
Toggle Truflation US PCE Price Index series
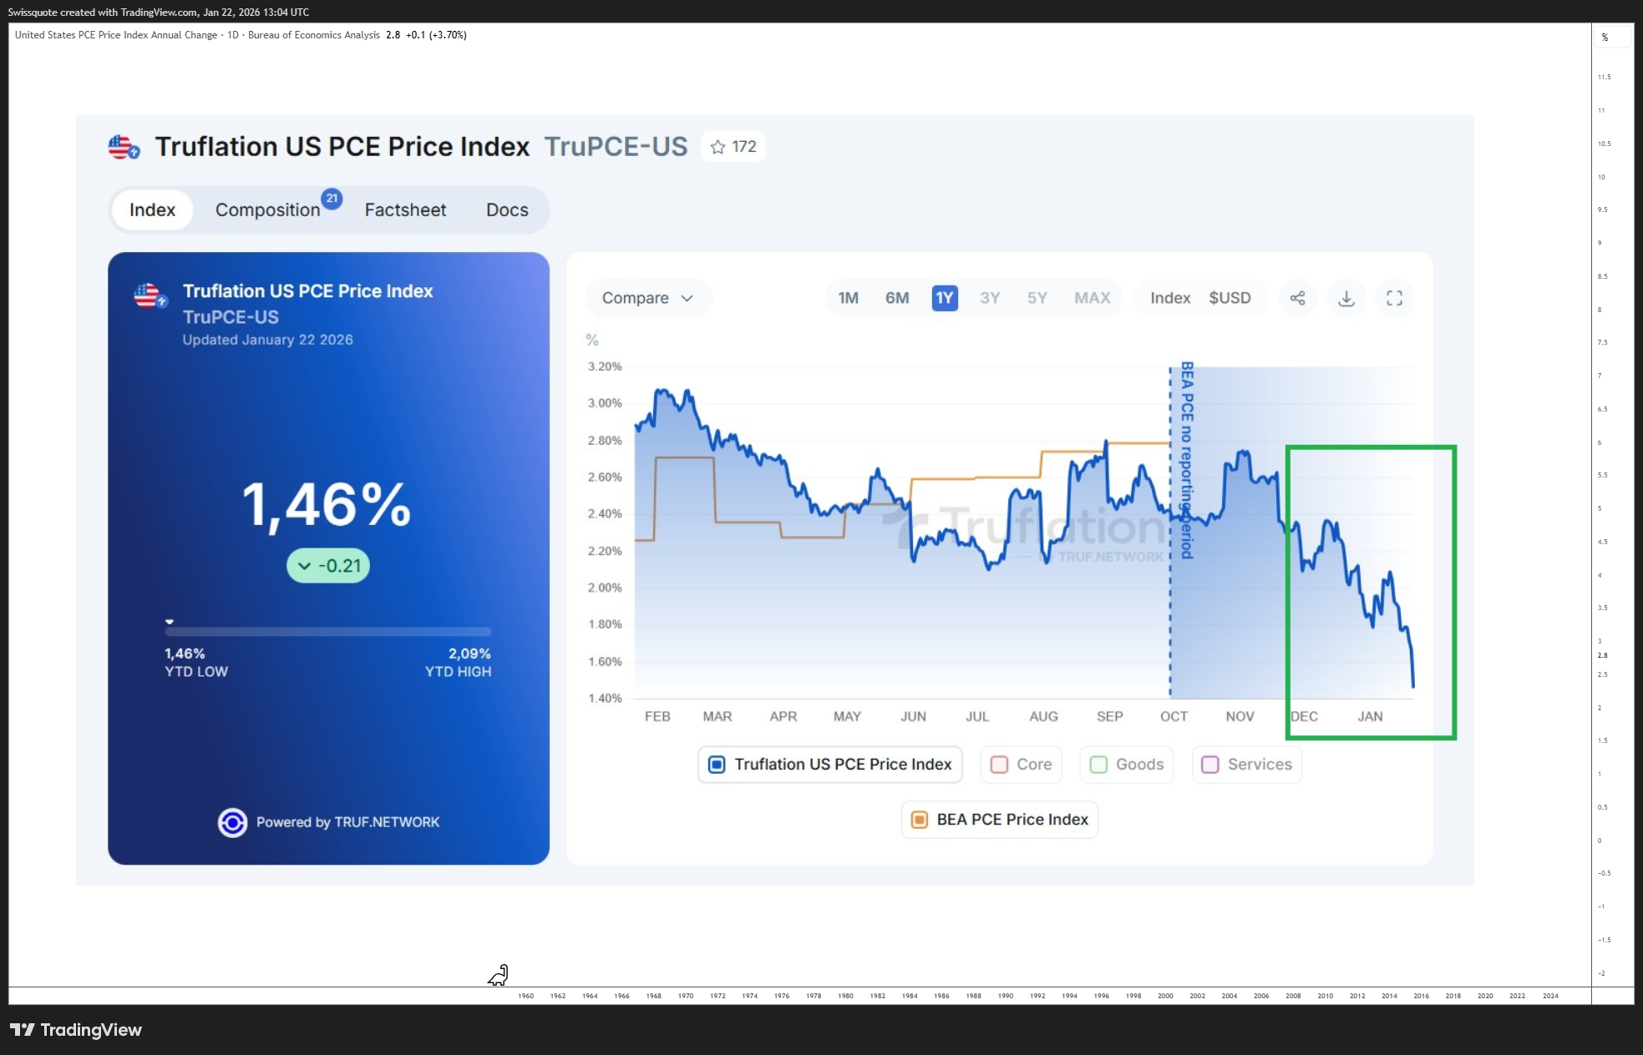click(x=829, y=765)
